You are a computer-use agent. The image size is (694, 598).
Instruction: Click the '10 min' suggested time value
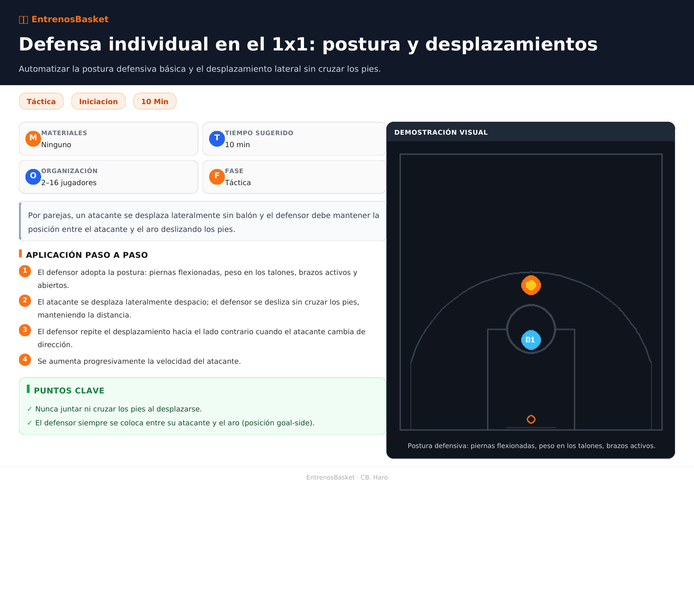pos(237,145)
